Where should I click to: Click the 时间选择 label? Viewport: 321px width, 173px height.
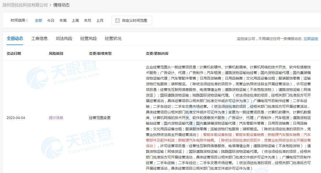[19, 20]
